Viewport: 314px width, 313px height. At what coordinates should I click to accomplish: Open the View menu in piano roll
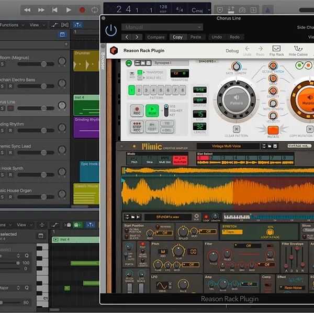25,225
